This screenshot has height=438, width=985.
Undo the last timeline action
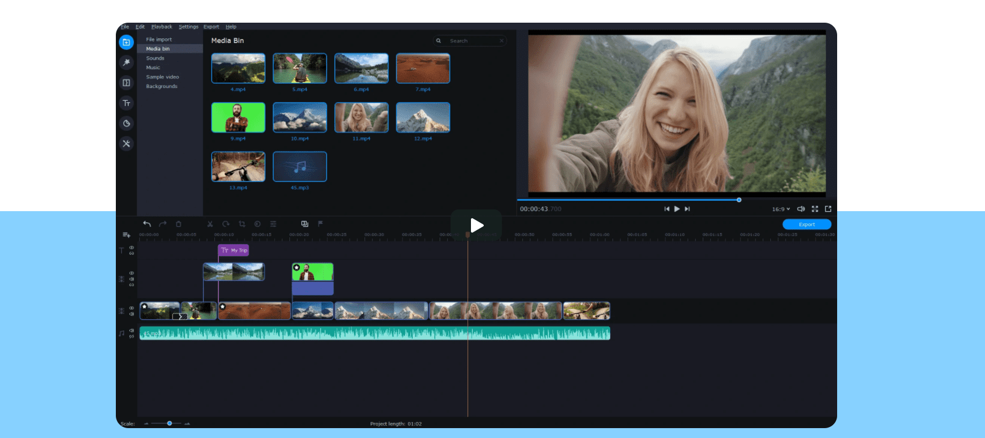pos(147,224)
